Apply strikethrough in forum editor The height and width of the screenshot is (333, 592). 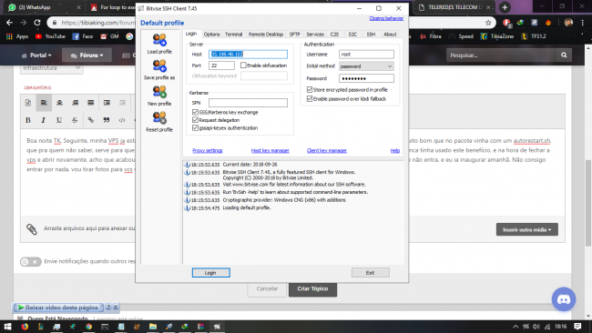(75, 120)
